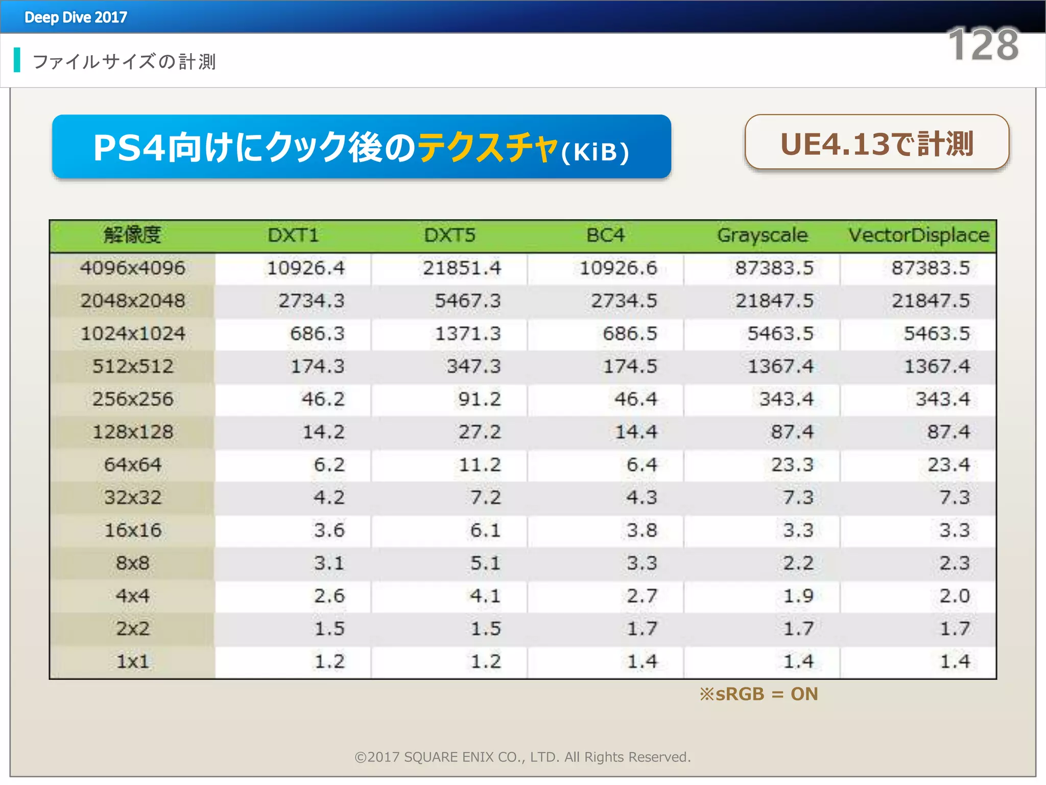Click the 10926.4 DXT1 value cell
Image resolution: width=1046 pixels, height=785 pixels.
305,268
